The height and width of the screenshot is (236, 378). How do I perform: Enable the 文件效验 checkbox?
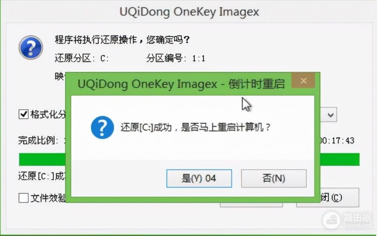[24, 198]
